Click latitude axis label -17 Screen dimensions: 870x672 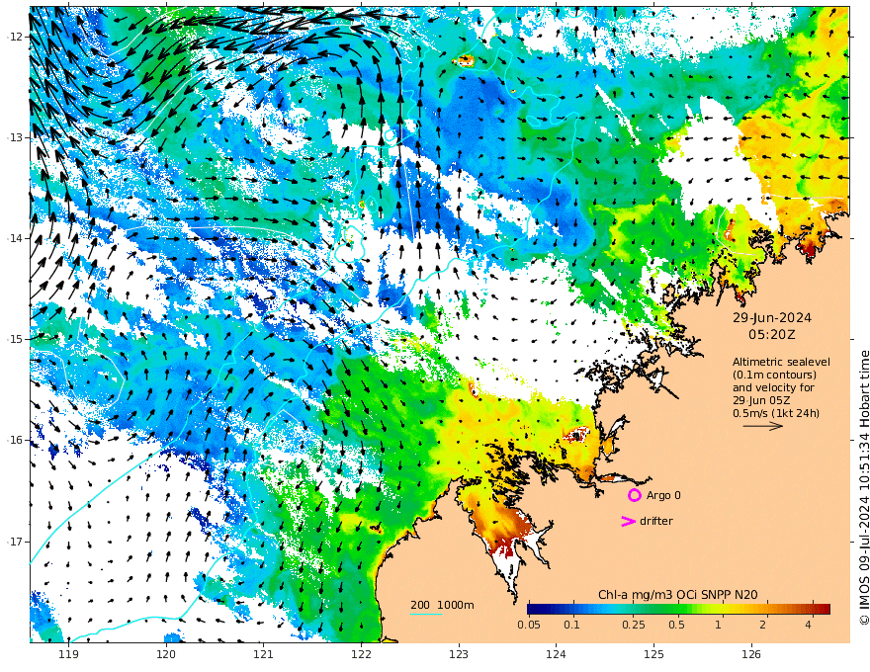pos(15,542)
